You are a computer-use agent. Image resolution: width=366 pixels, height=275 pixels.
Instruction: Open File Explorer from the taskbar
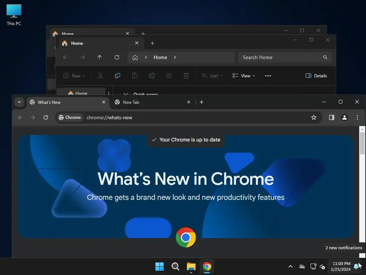coord(191,266)
